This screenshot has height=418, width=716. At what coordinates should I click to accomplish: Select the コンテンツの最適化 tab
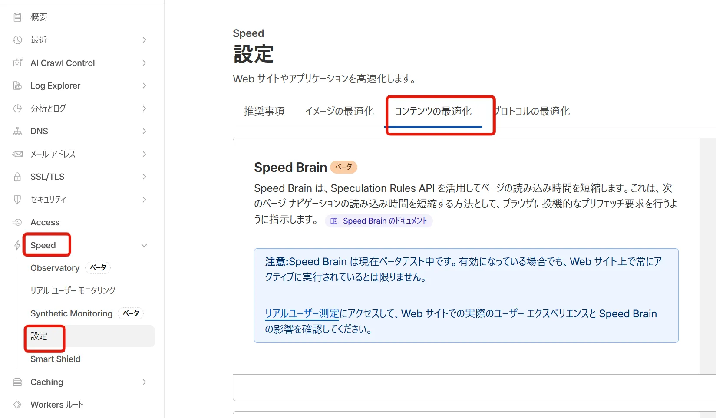433,112
